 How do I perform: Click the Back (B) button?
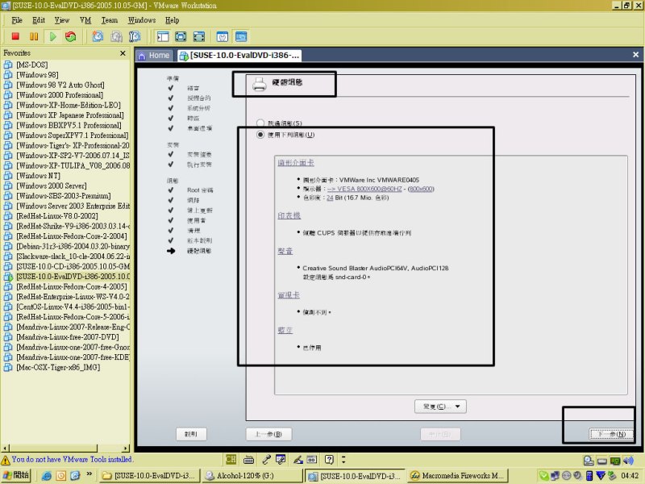point(268,434)
